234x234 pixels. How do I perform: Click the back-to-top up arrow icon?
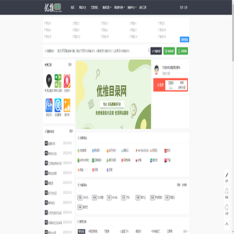pos(227,224)
